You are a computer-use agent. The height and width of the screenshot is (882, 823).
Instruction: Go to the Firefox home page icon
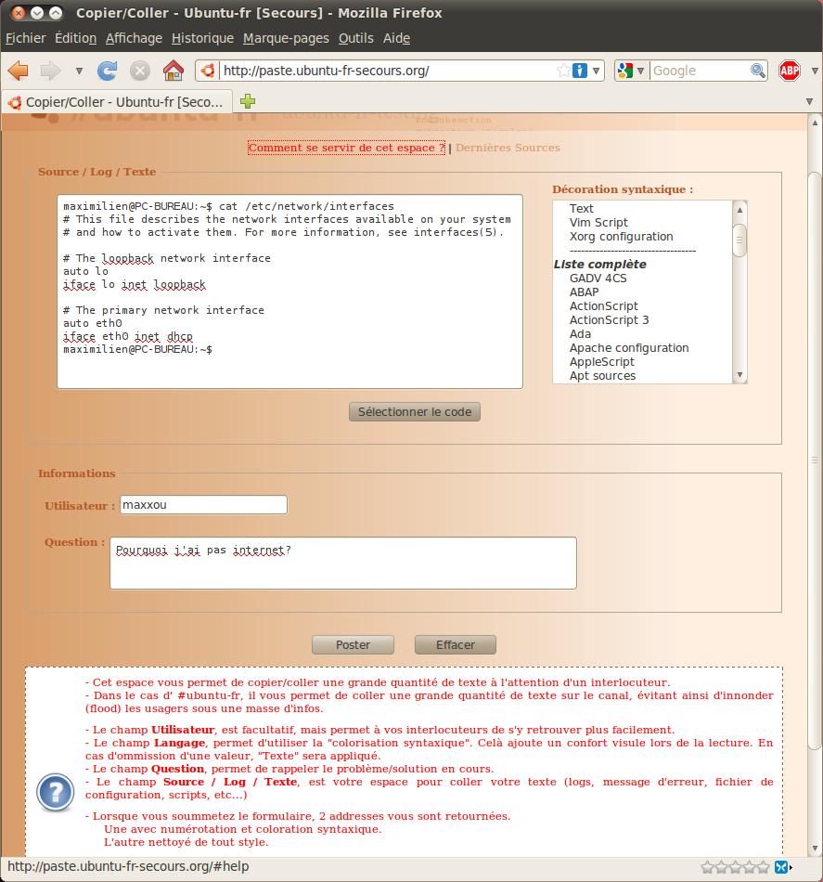pos(173,71)
